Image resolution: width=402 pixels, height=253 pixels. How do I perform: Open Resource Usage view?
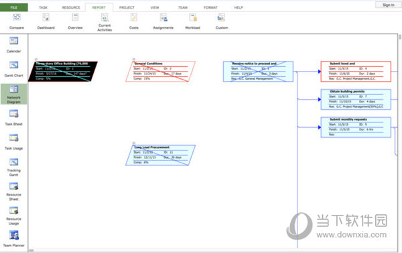[x=14, y=216]
